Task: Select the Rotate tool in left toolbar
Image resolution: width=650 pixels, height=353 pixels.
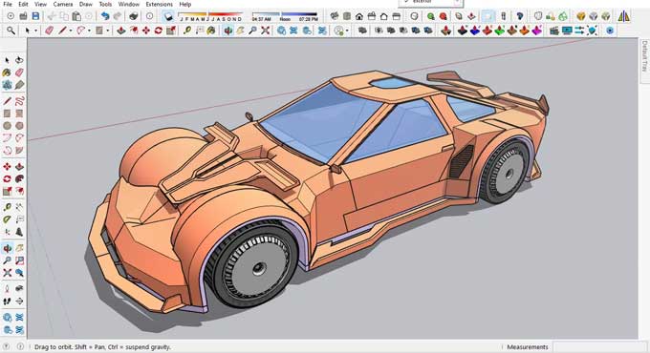Action: click(7, 179)
